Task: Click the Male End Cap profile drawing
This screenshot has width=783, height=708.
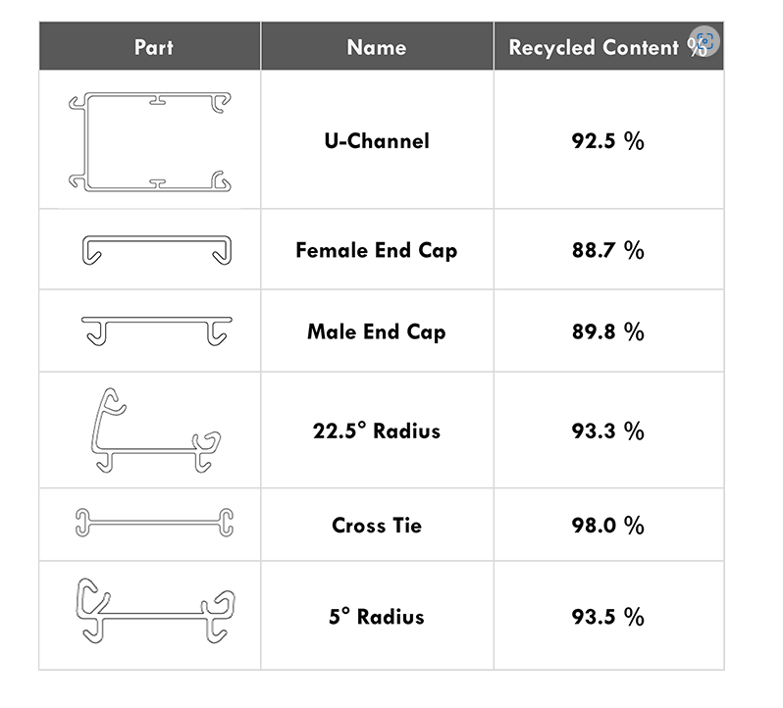Action: click(x=157, y=329)
